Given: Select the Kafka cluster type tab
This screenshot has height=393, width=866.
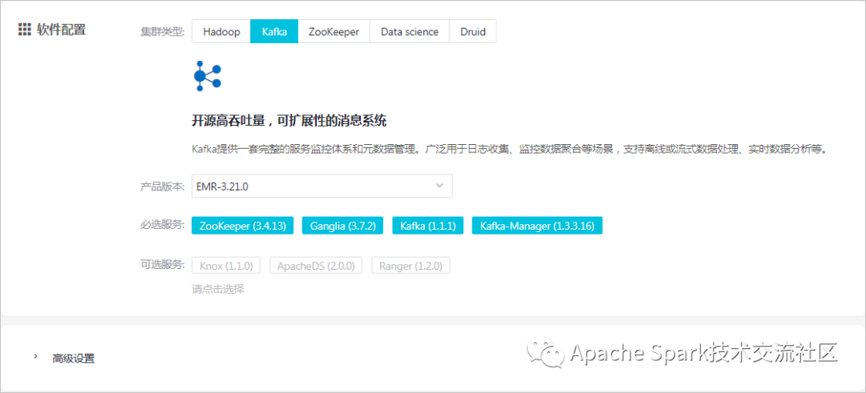Looking at the screenshot, I should (x=274, y=31).
